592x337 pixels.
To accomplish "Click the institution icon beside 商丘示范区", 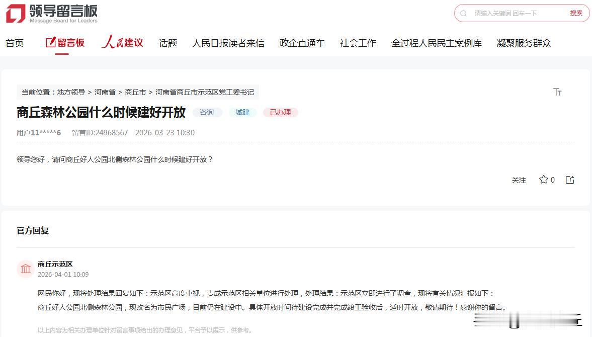I will coord(25,269).
